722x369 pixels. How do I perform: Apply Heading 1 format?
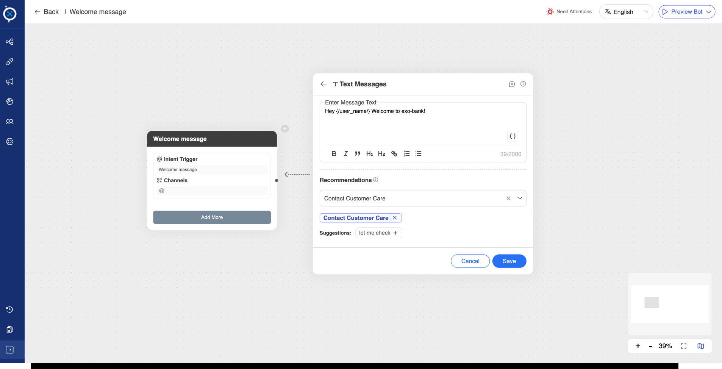(x=370, y=153)
